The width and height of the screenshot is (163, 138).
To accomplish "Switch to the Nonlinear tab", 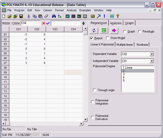I will tap(142, 44).
